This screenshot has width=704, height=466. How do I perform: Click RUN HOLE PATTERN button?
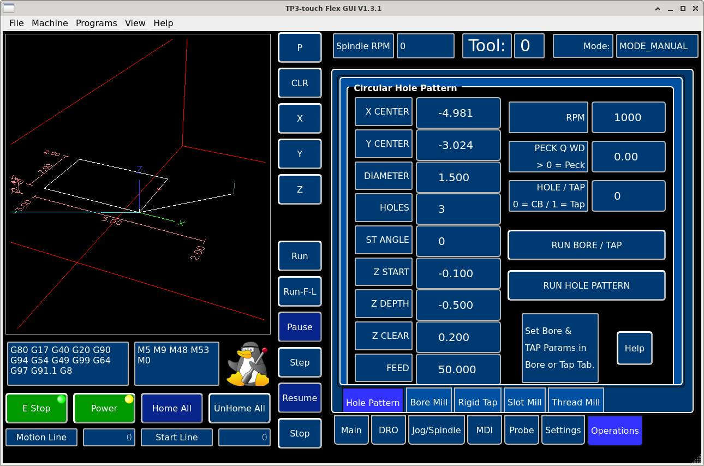tap(586, 285)
